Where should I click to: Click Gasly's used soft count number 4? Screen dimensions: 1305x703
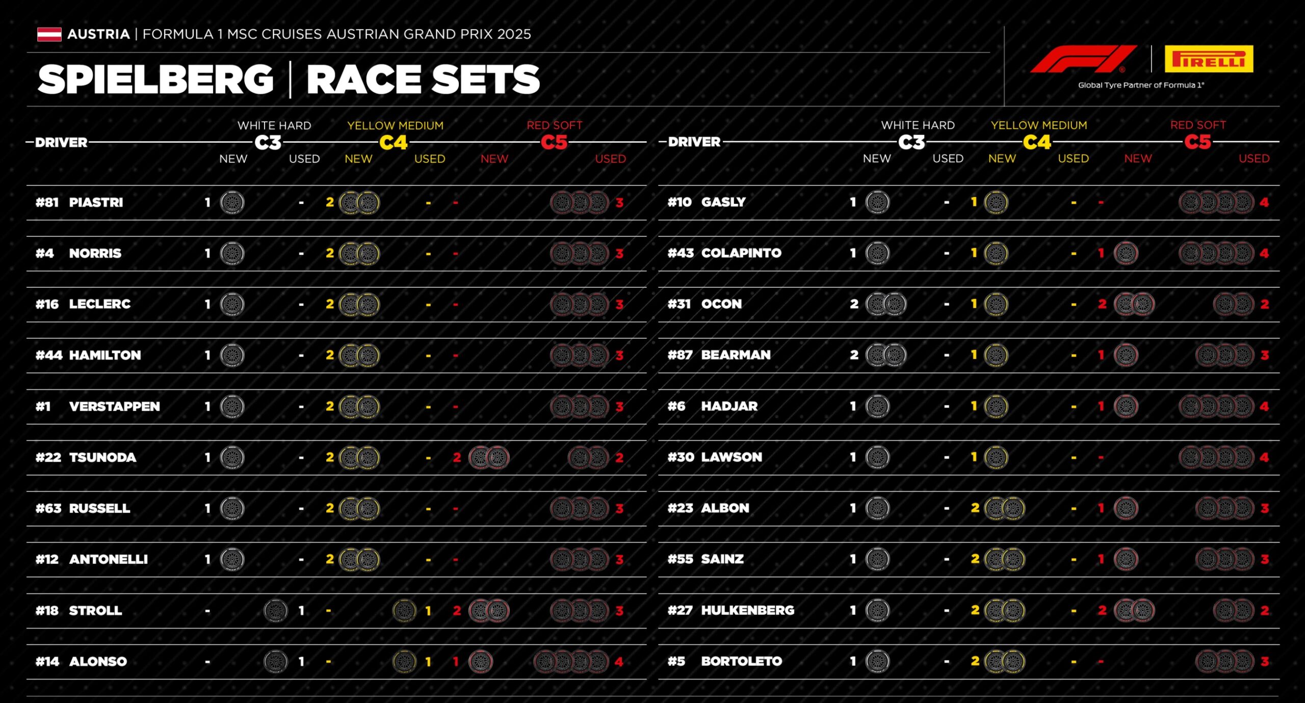pos(1264,202)
